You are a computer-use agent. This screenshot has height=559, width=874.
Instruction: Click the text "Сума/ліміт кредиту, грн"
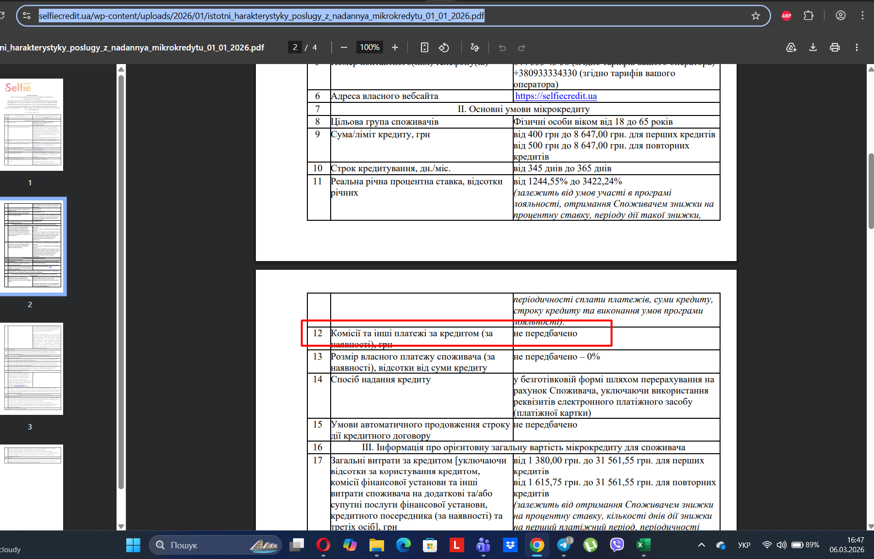[x=381, y=134]
